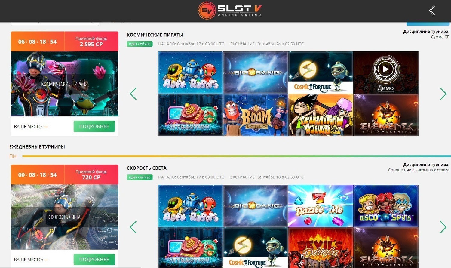This screenshot has width=451, height=268.
Task: Open Подробнее for Космические Пираты tournament
Action: [x=94, y=126]
